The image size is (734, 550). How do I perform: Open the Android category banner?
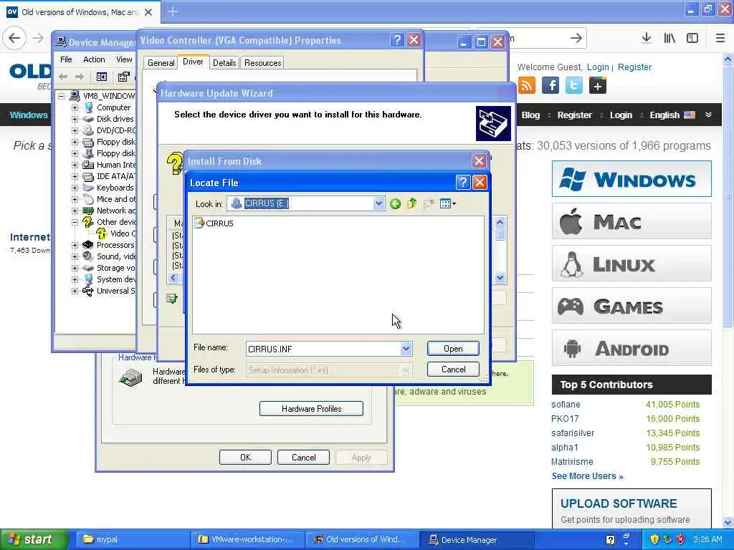point(631,349)
